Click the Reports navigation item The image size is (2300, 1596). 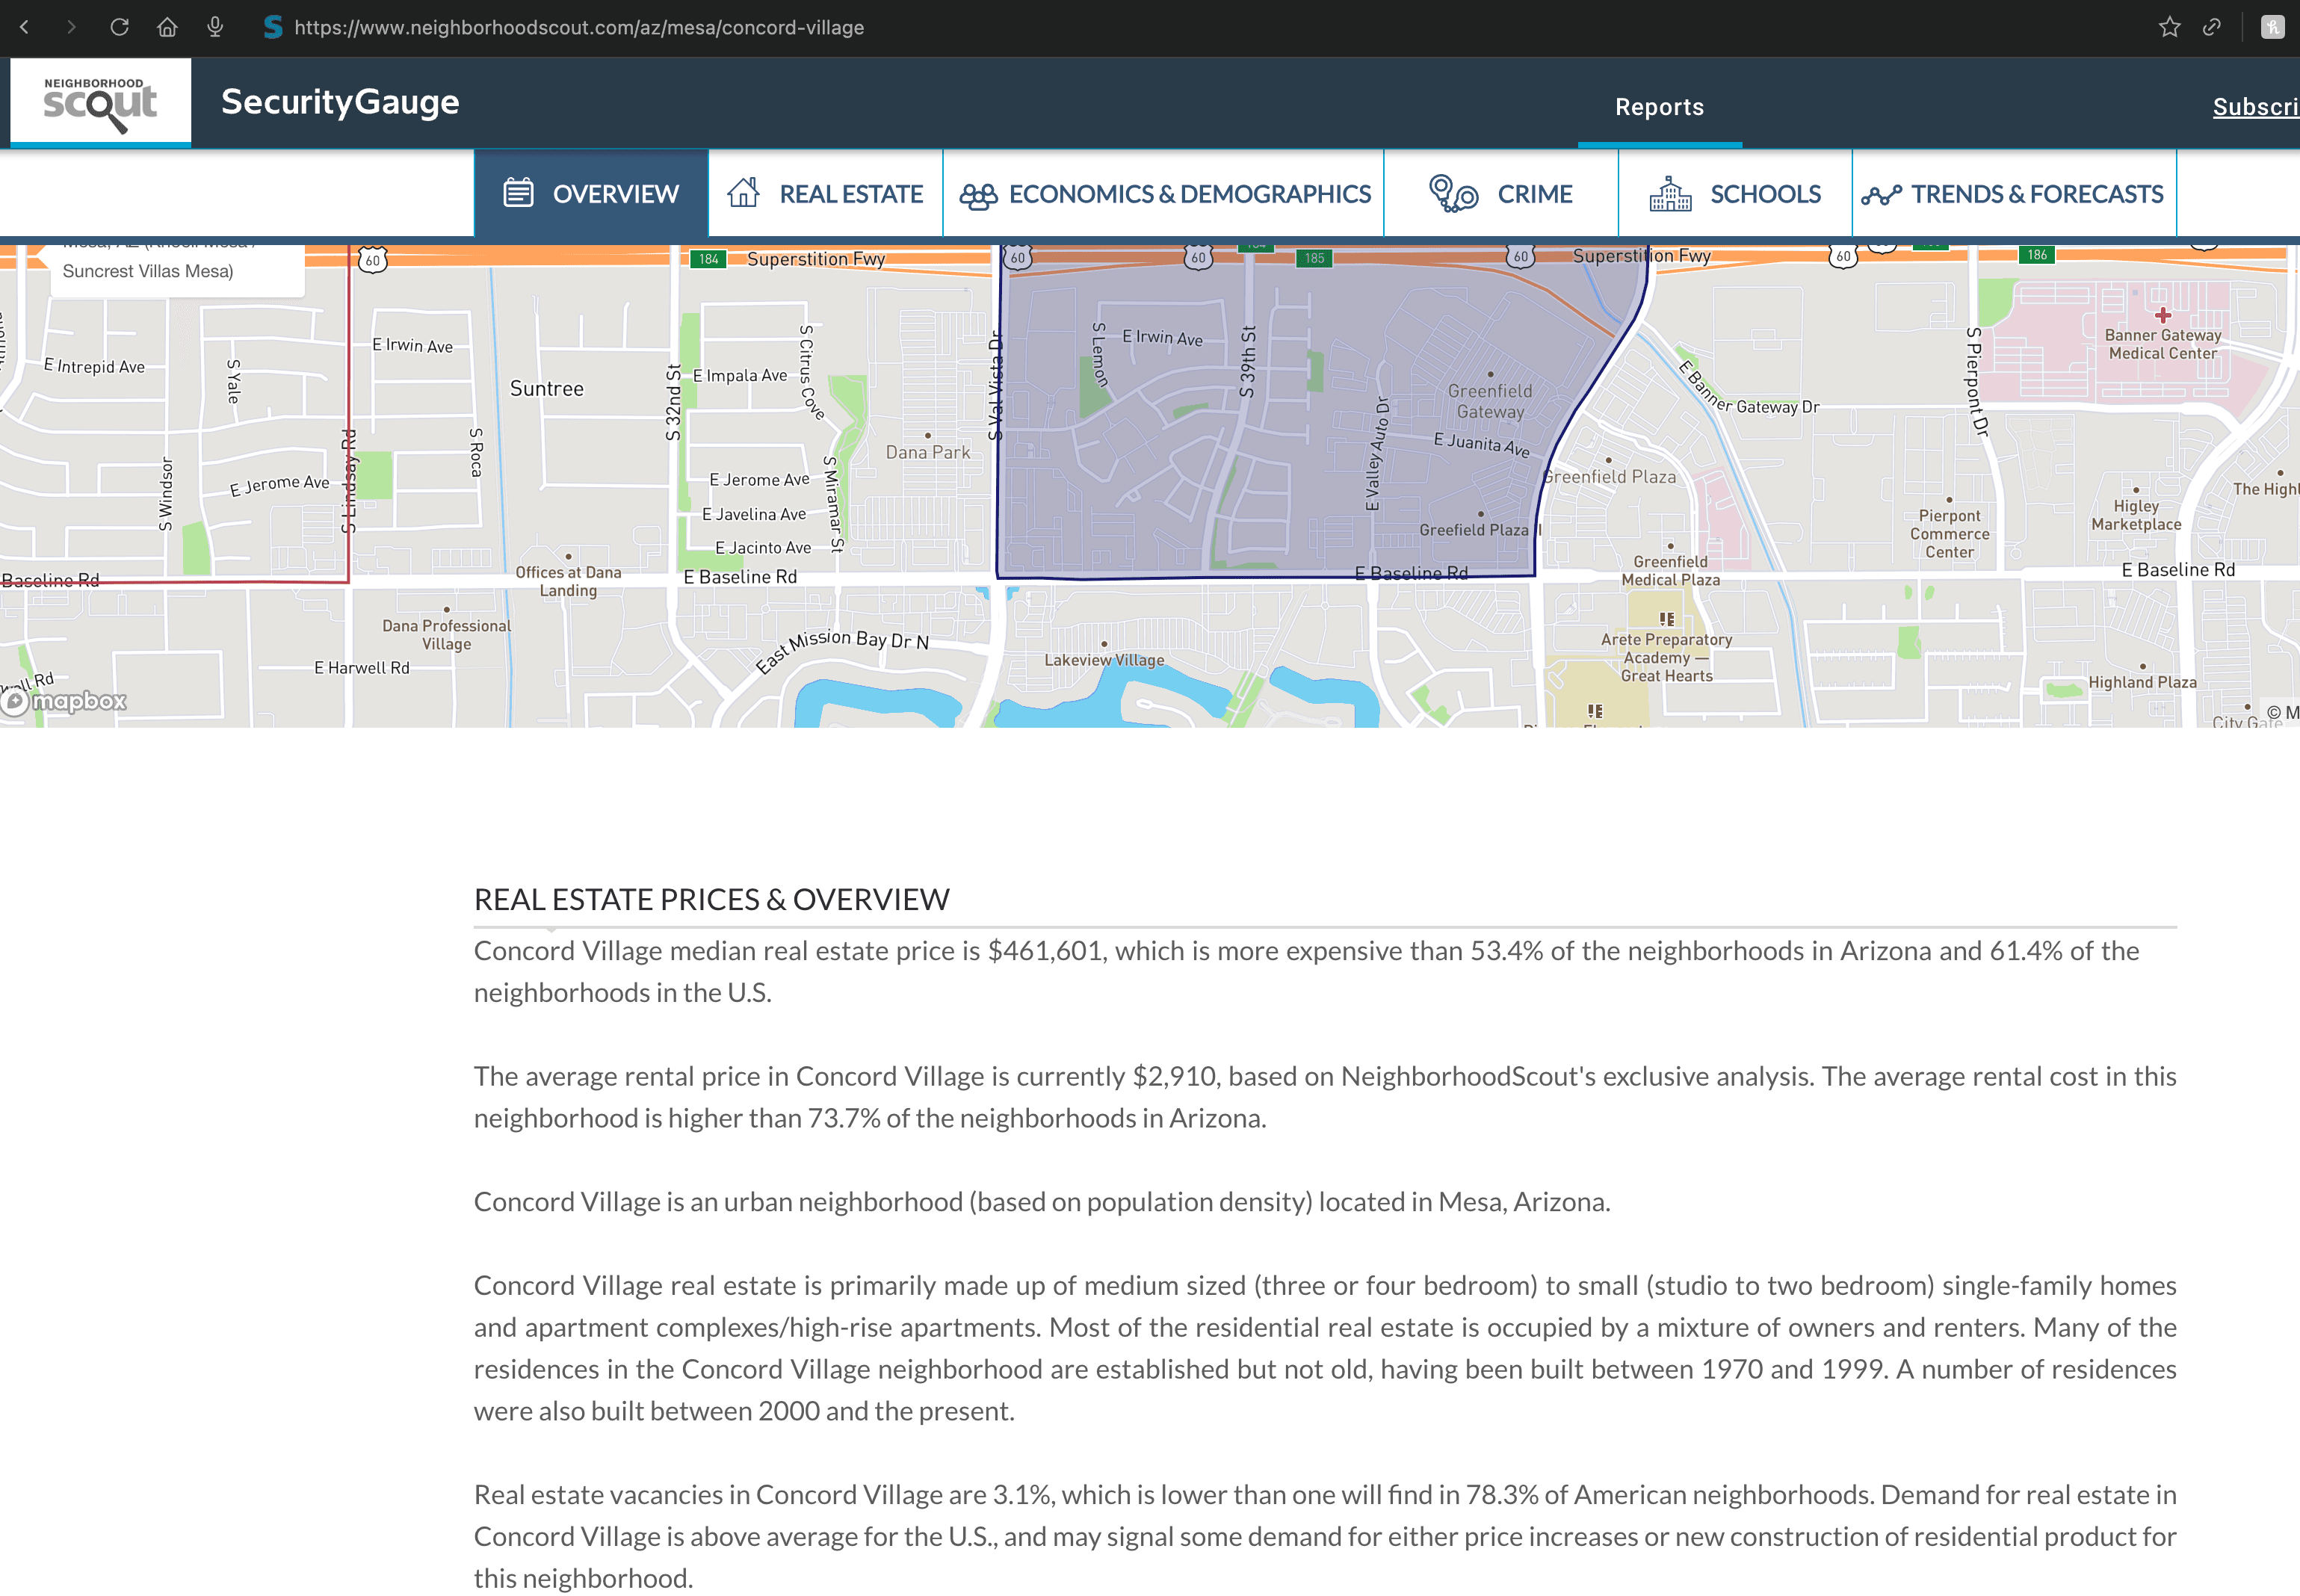click(x=1659, y=107)
